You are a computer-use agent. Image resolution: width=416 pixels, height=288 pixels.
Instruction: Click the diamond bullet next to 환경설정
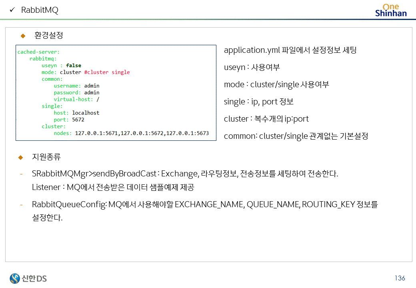[23, 36]
